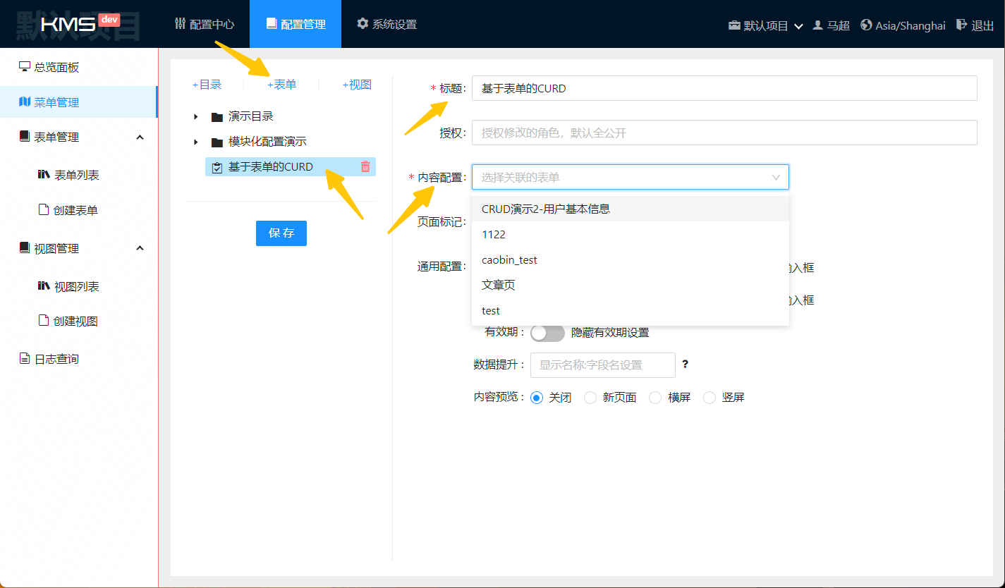
Task: Select caobin_test from the dropdown list
Action: point(509,260)
